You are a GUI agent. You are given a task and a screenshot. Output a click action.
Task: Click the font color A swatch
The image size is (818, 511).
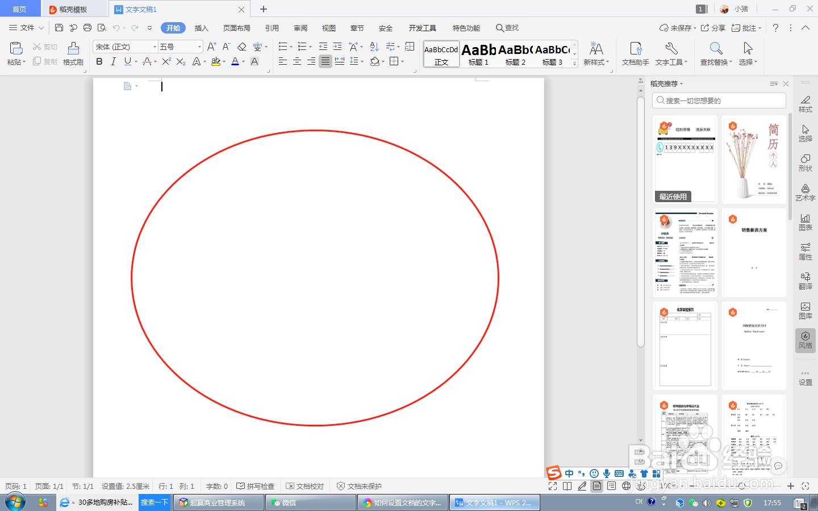tap(235, 61)
